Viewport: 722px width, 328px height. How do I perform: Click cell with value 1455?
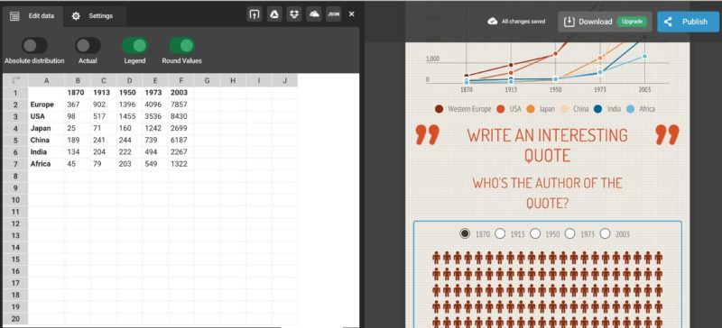pyautogui.click(x=129, y=116)
